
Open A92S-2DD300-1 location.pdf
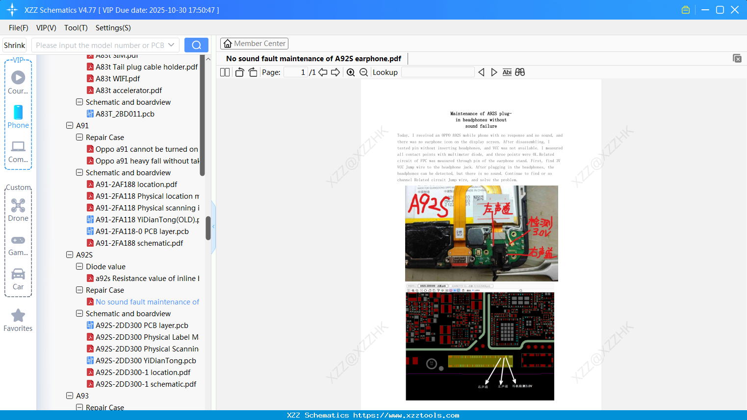tap(138, 372)
